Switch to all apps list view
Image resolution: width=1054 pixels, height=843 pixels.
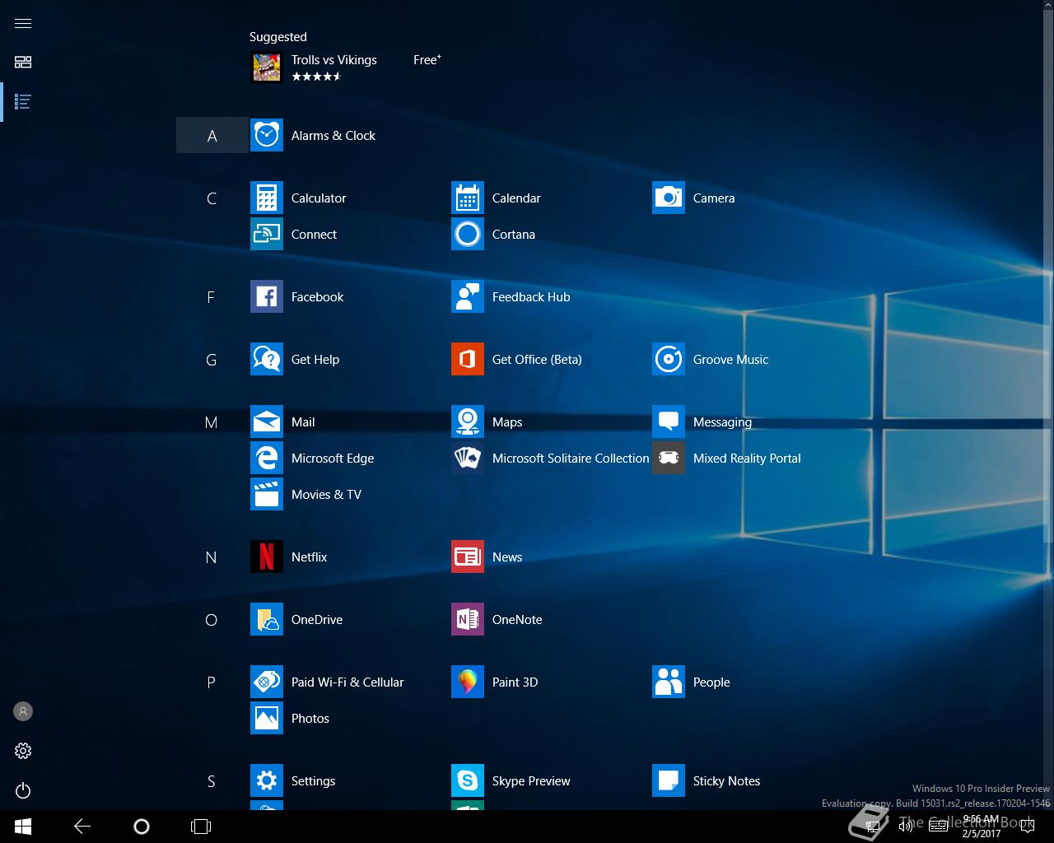tap(23, 102)
